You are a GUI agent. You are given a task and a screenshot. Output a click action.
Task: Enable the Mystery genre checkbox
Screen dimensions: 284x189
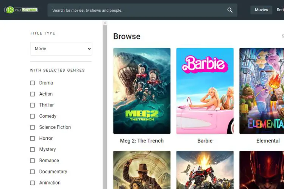[x=33, y=150]
